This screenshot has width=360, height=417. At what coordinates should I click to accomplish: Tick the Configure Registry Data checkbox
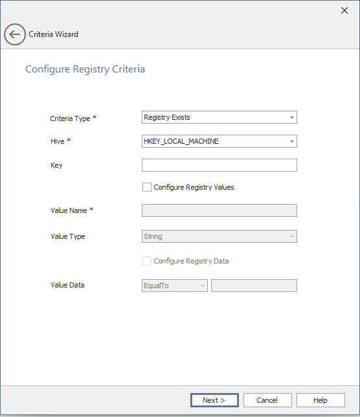tap(147, 261)
